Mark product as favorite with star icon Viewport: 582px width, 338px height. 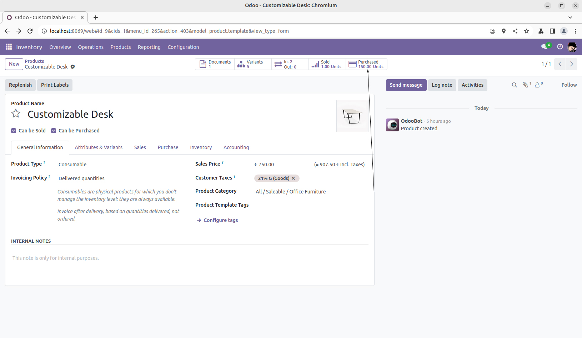[16, 114]
